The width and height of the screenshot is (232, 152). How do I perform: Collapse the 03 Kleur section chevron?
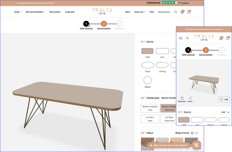196,133
